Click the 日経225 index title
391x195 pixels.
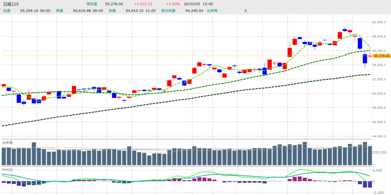[11, 4]
